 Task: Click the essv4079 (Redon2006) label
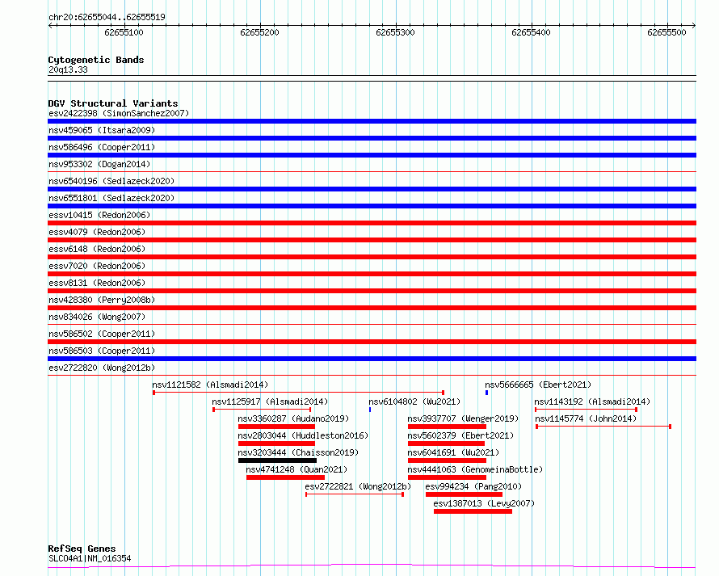tap(97, 232)
